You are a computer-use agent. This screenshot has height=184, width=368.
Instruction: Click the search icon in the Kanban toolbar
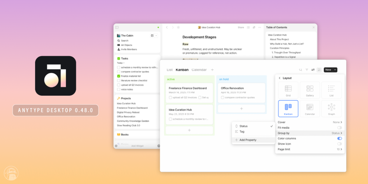click(x=300, y=70)
